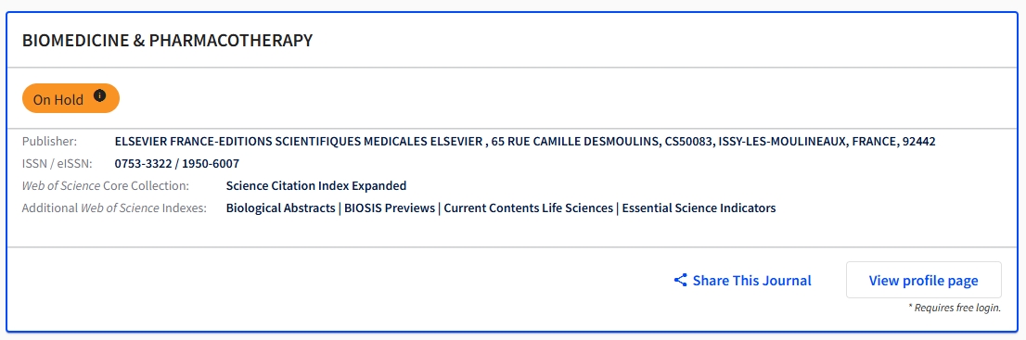Select the orange On Hold status badge
The image size is (1026, 340).
pyautogui.click(x=71, y=98)
